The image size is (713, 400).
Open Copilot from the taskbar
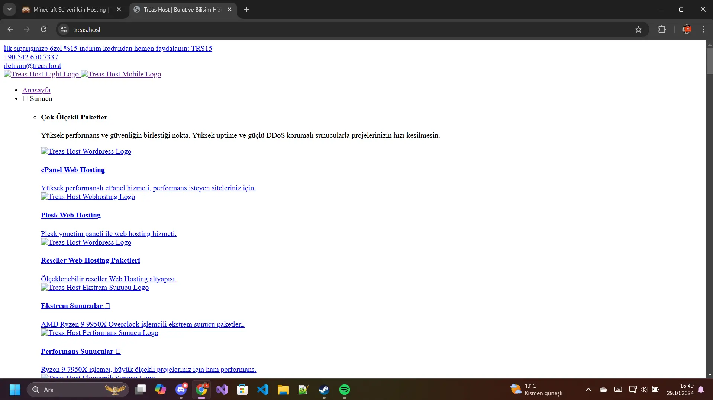click(x=161, y=390)
